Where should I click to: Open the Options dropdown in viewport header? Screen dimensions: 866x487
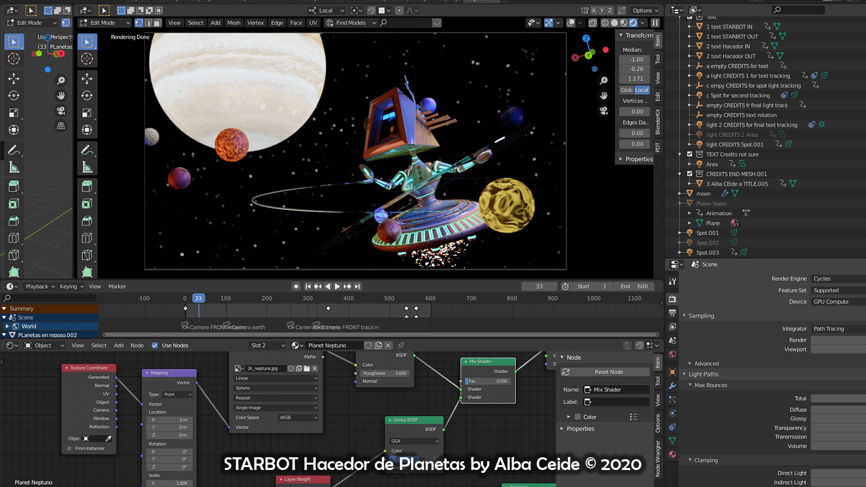646,10
